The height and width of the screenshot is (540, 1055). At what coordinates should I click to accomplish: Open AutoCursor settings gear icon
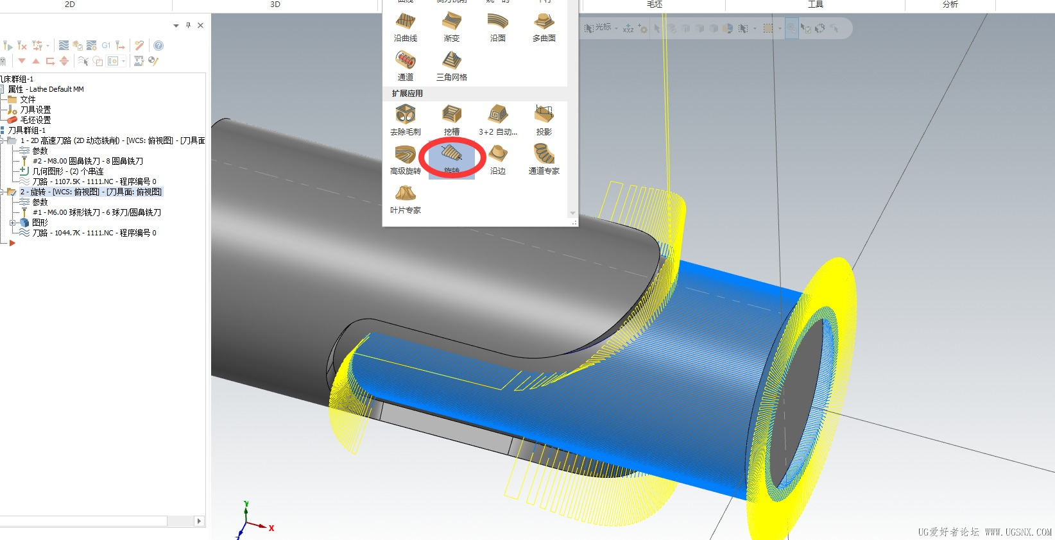[x=642, y=29]
